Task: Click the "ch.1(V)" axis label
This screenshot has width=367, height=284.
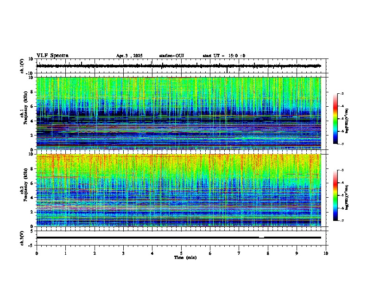Action: [22, 66]
